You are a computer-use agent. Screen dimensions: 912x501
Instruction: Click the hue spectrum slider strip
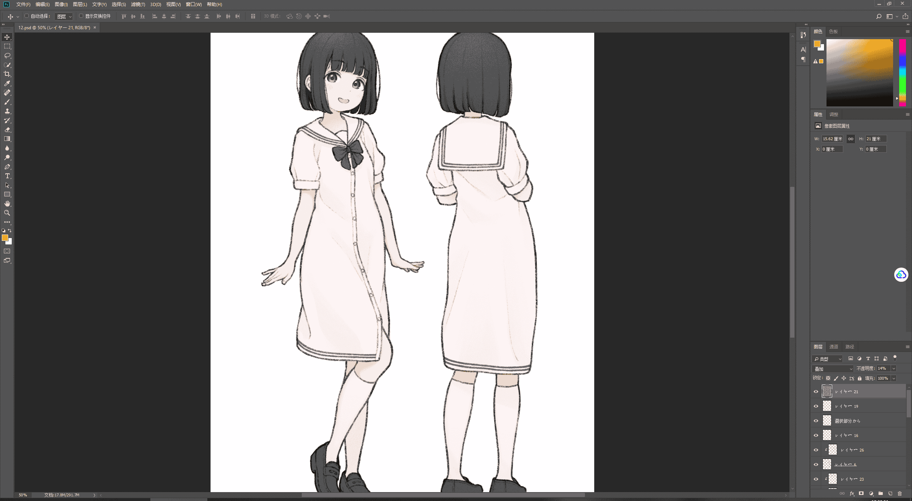click(x=902, y=73)
